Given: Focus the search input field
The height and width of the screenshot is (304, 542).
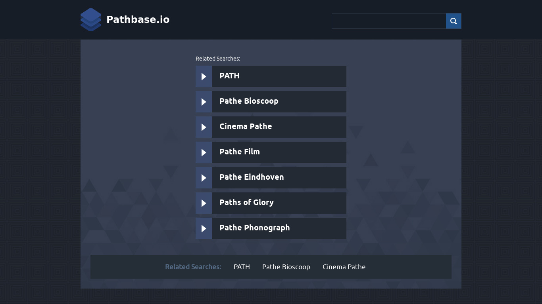Looking at the screenshot, I should coord(389,21).
